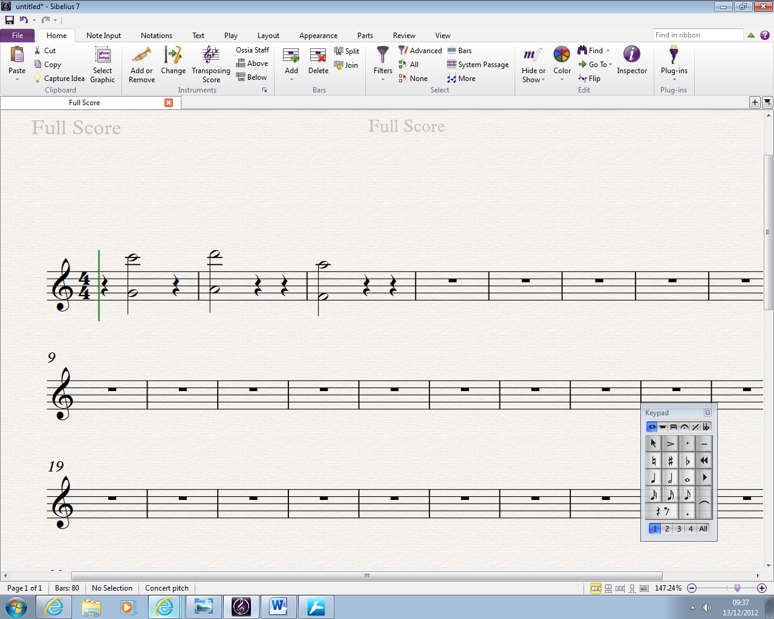Select Bars in the Select group
Screen dimensions: 774x619
pos(460,51)
